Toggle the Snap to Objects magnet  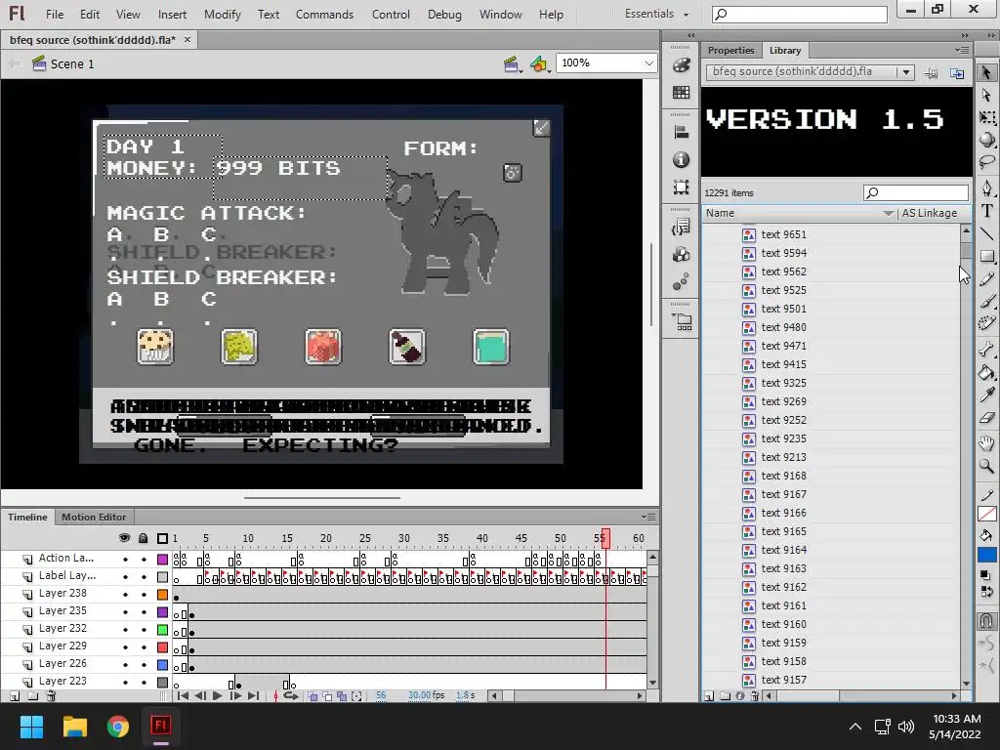986,620
